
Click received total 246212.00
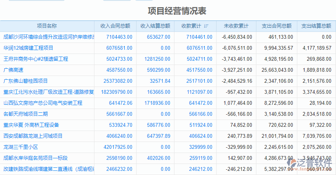pos(201,169)
